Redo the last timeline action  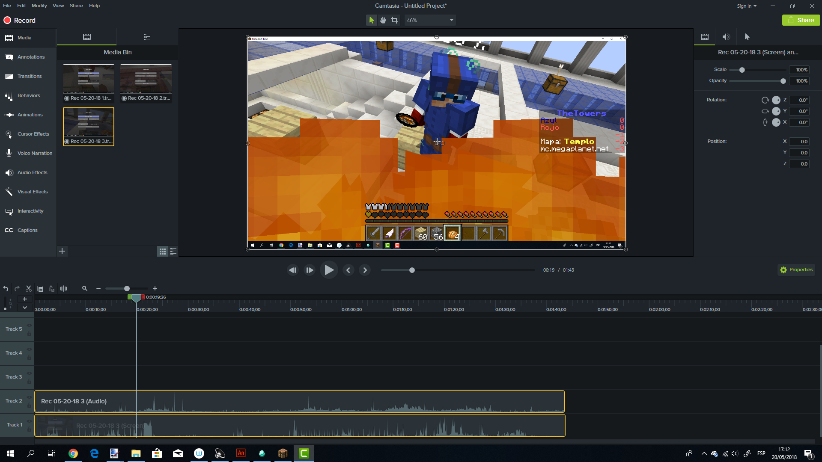[x=17, y=289]
